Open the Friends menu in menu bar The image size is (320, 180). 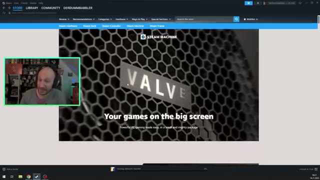(24, 3)
